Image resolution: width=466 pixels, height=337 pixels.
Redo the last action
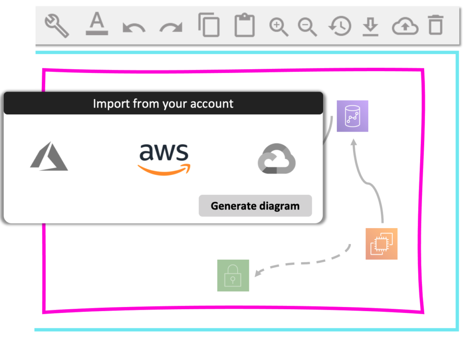[x=171, y=27]
